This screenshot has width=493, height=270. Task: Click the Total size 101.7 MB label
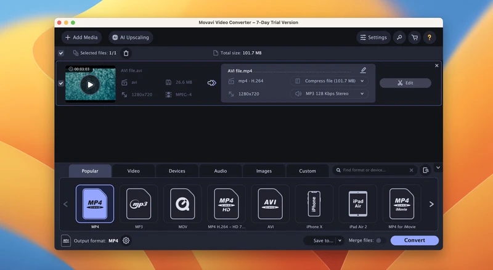click(x=241, y=53)
